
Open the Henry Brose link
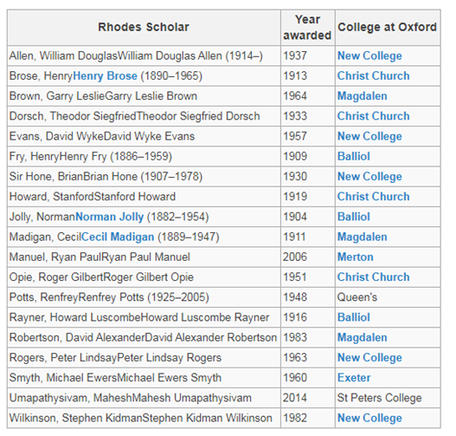click(105, 76)
